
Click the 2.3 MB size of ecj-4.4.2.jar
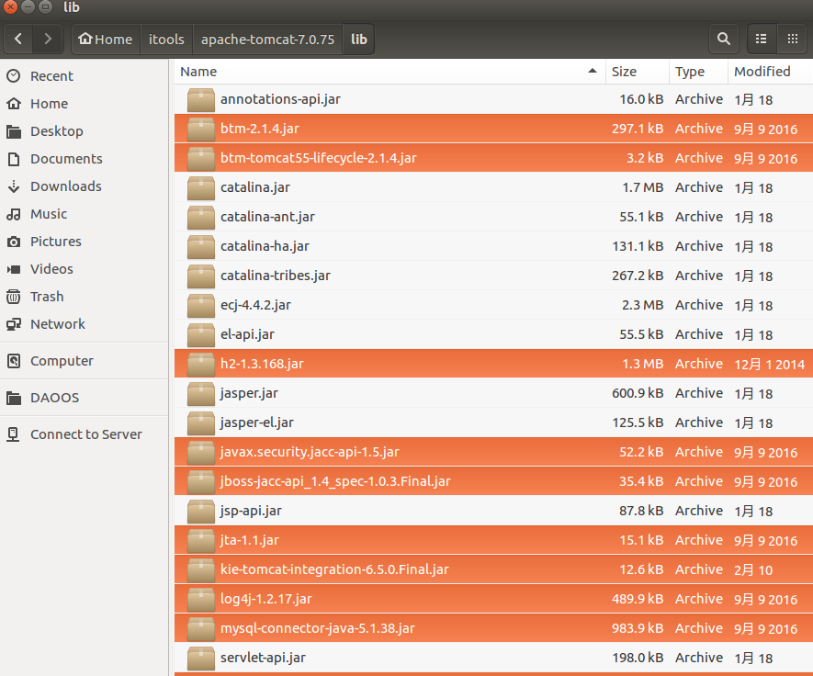click(642, 305)
